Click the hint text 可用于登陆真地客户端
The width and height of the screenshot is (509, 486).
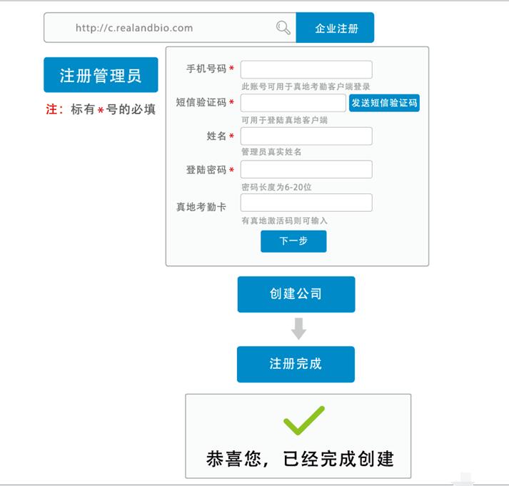click(284, 121)
